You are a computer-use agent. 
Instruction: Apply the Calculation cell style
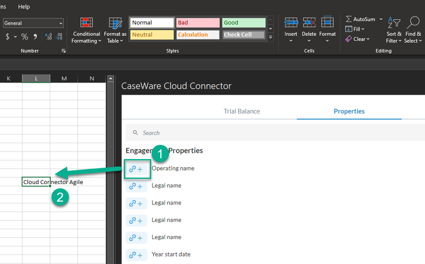(x=198, y=35)
